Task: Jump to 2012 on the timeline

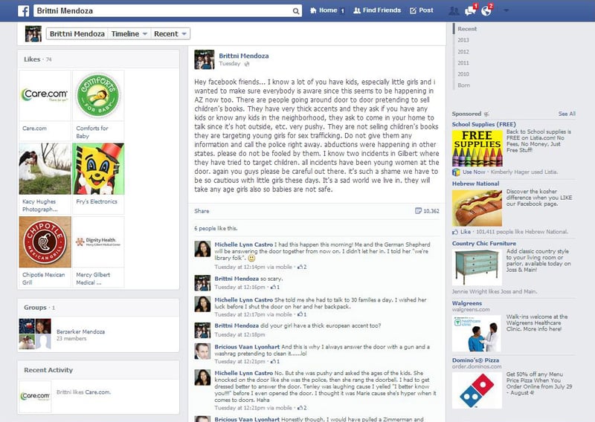Action: pos(463,51)
